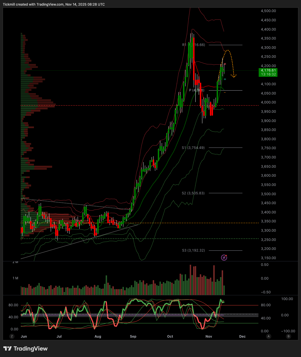Click the small teal square marker below candle

point(225,79)
